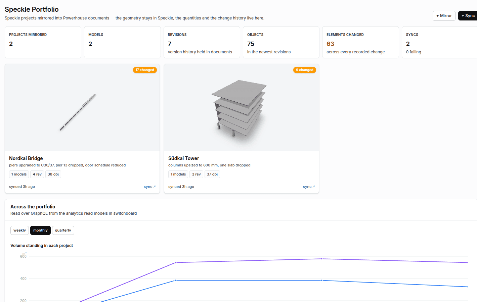This screenshot has height=302, width=477.
Task: Click the Elements Changed value 63
Action: (330, 44)
